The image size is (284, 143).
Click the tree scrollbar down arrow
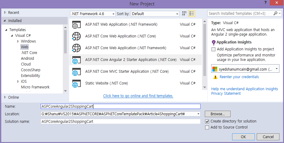(65, 91)
